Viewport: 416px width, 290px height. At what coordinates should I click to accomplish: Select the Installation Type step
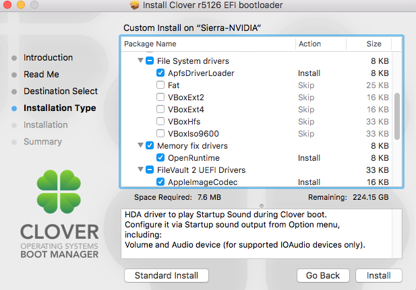60,108
